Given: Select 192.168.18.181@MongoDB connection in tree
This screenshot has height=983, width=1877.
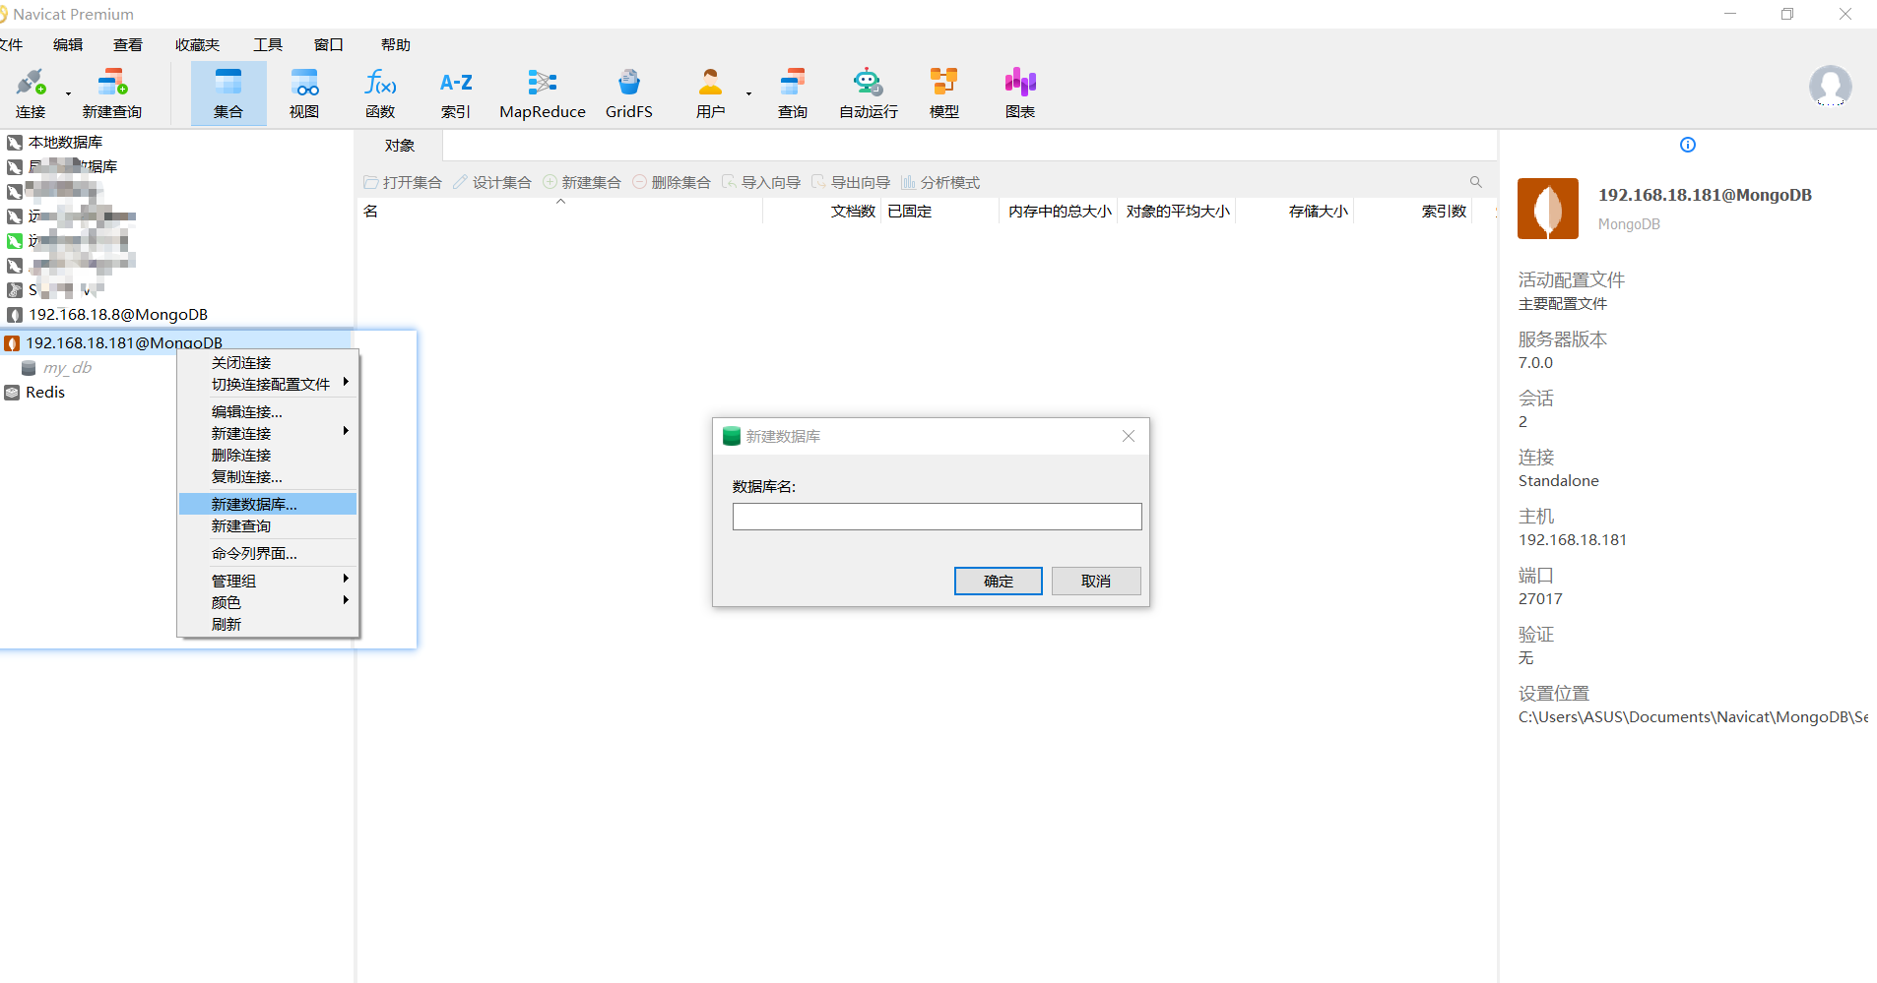Looking at the screenshot, I should 124,343.
